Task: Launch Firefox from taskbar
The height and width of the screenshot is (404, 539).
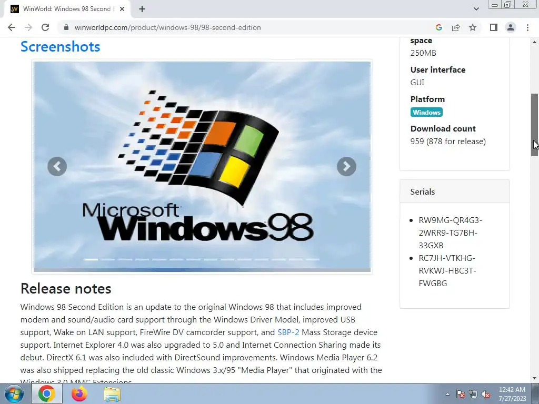Action: click(x=79, y=393)
